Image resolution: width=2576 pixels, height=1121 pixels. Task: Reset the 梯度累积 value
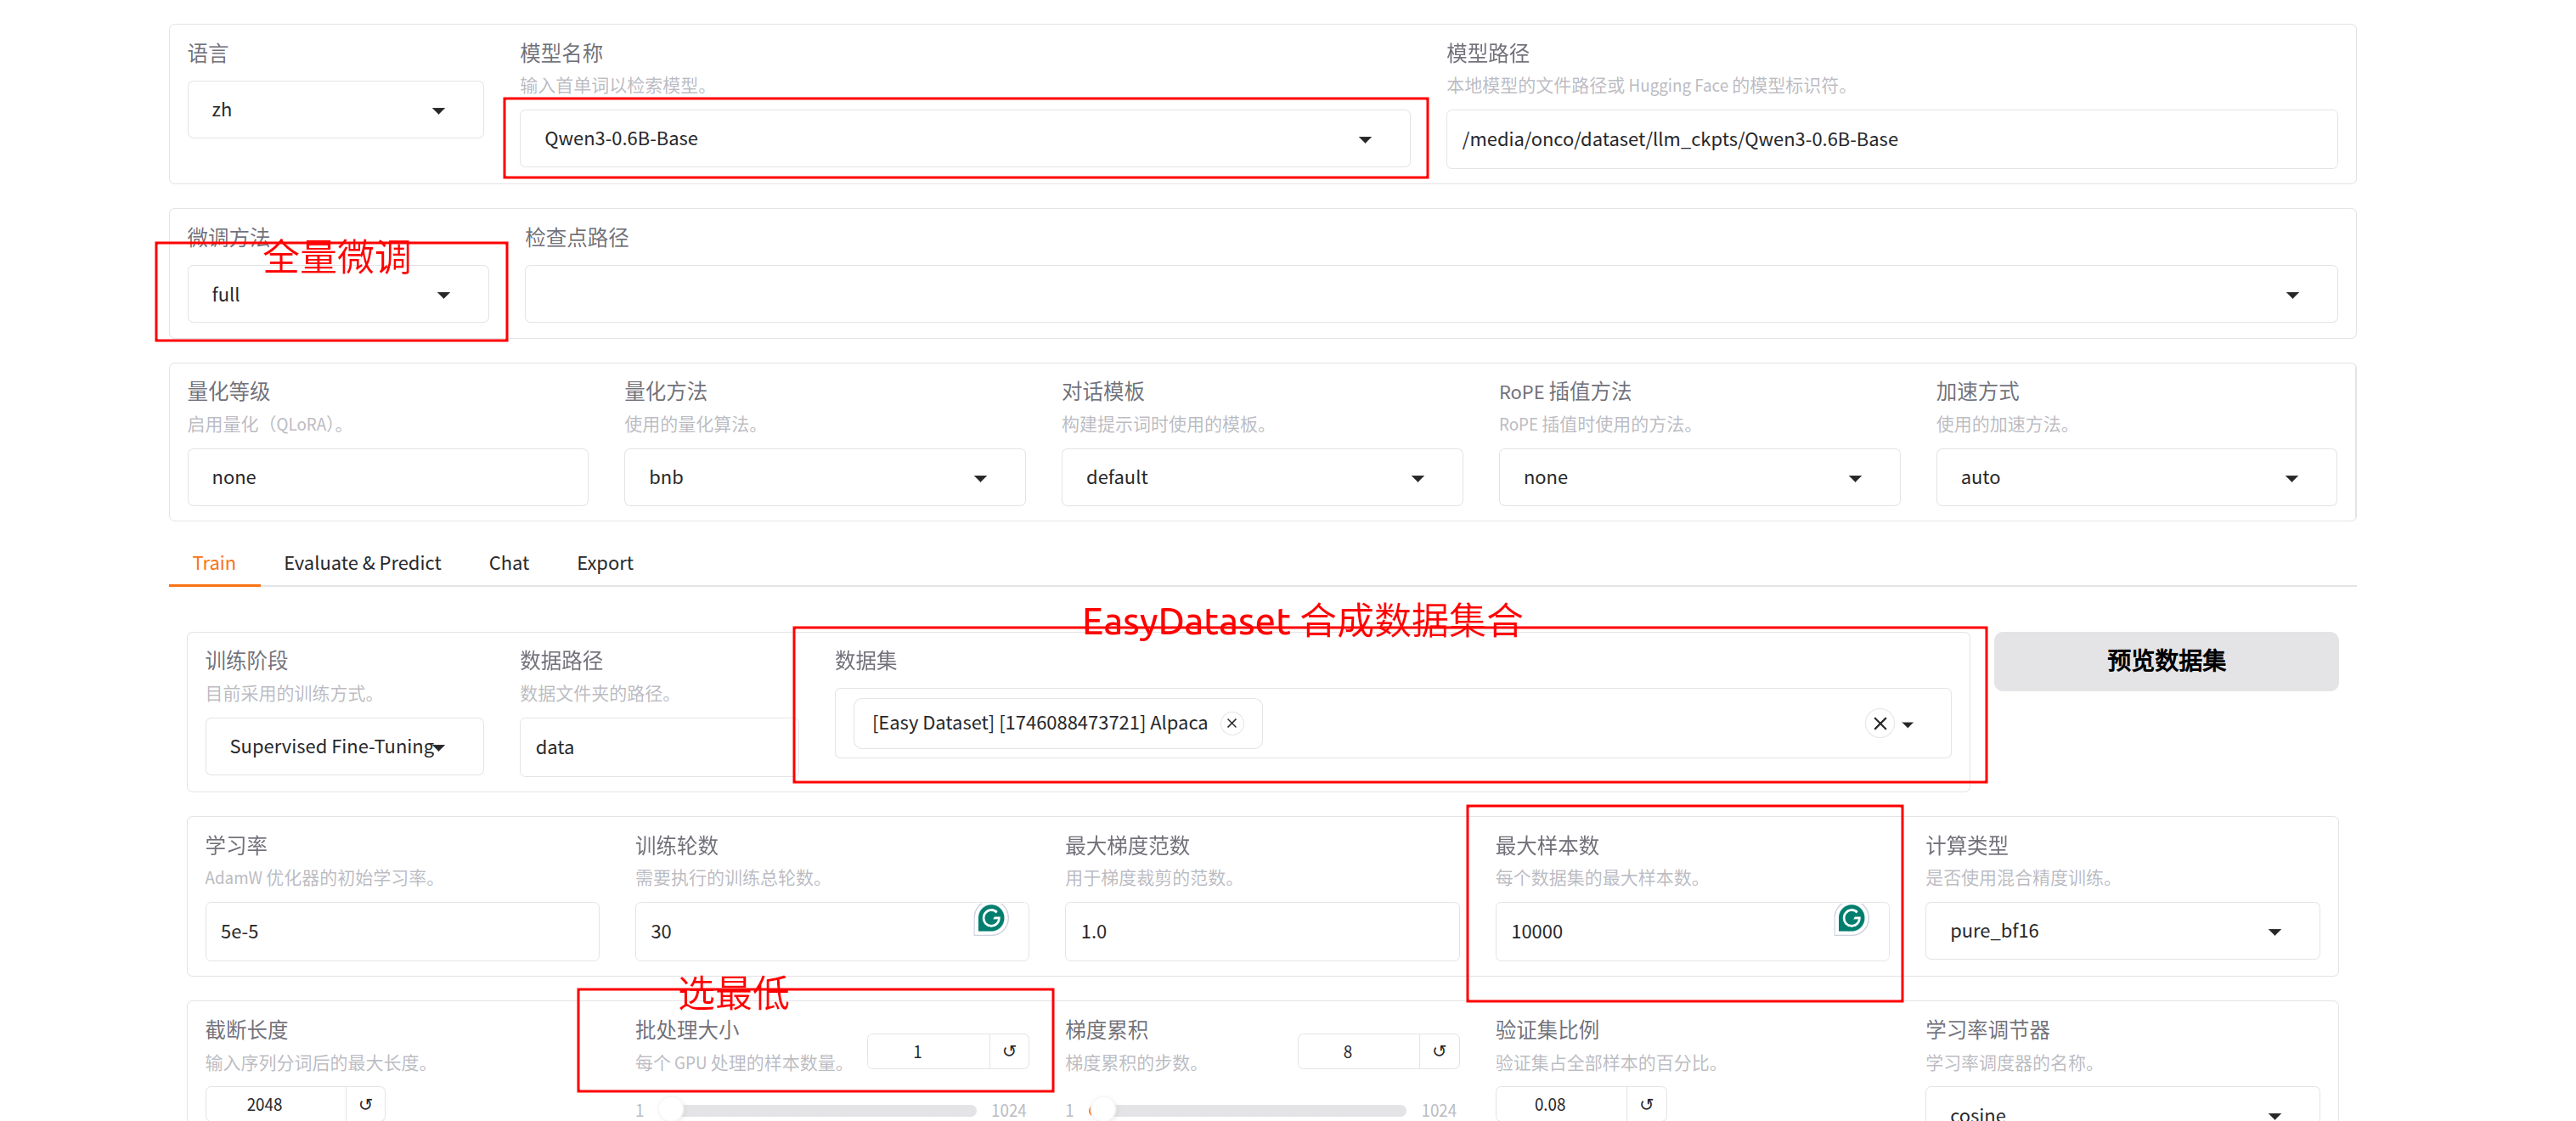[x=1439, y=1051]
